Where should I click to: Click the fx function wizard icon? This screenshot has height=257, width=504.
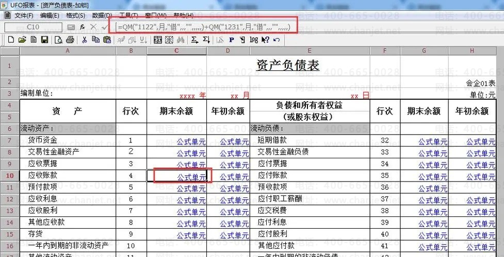pos(83,27)
